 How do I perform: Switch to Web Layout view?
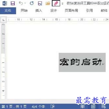[104, 107]
